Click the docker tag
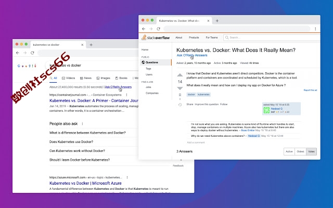The image size is (333, 208). [191, 95]
